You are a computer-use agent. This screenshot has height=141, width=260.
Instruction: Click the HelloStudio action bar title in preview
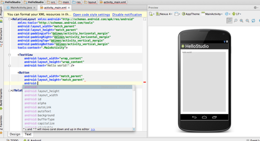click(197, 46)
